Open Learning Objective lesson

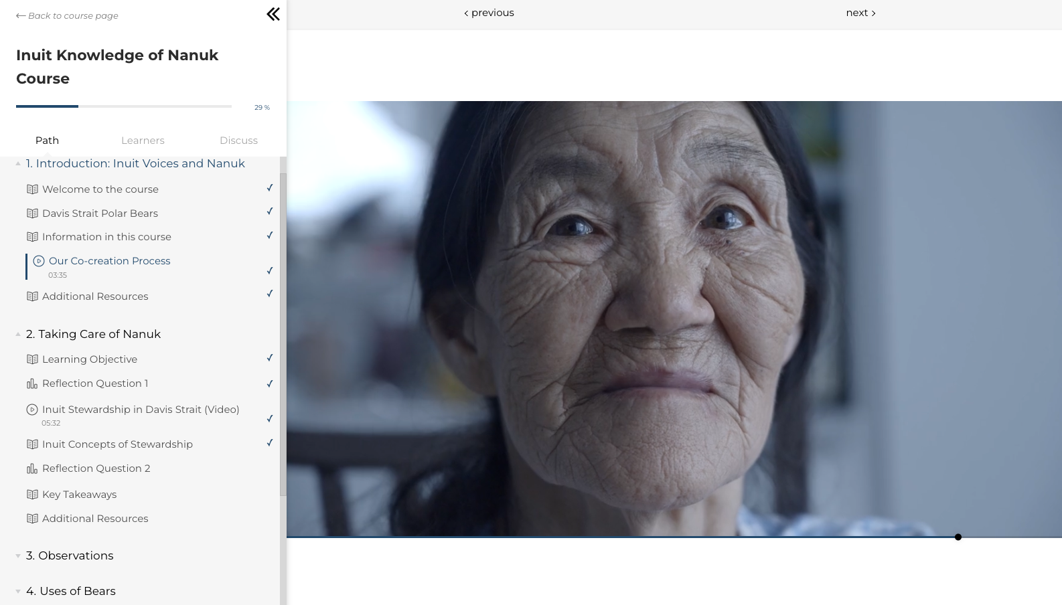[x=90, y=359]
